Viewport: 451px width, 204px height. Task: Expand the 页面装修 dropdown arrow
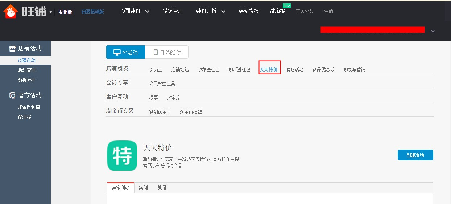147,11
